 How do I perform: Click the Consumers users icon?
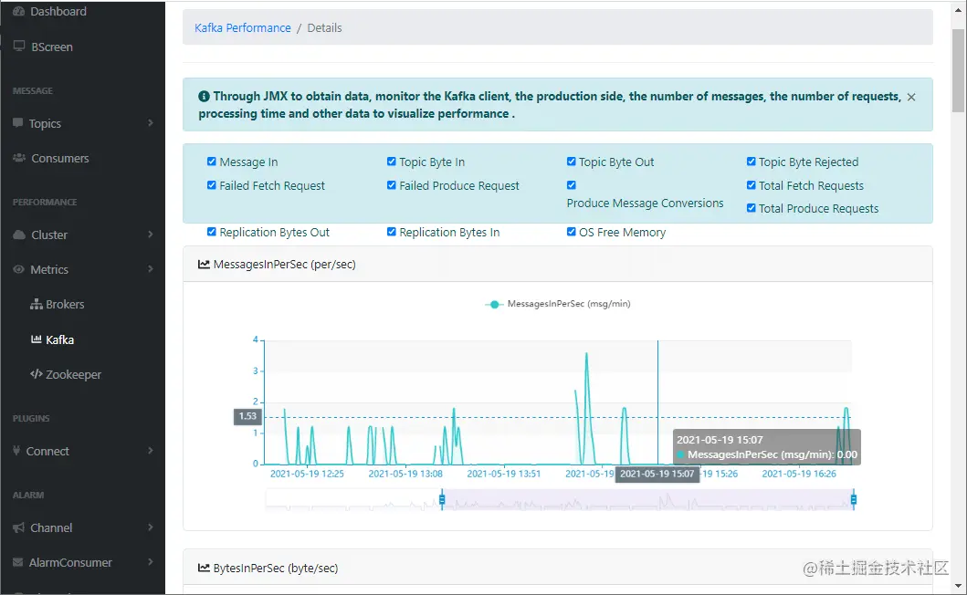[19, 158]
